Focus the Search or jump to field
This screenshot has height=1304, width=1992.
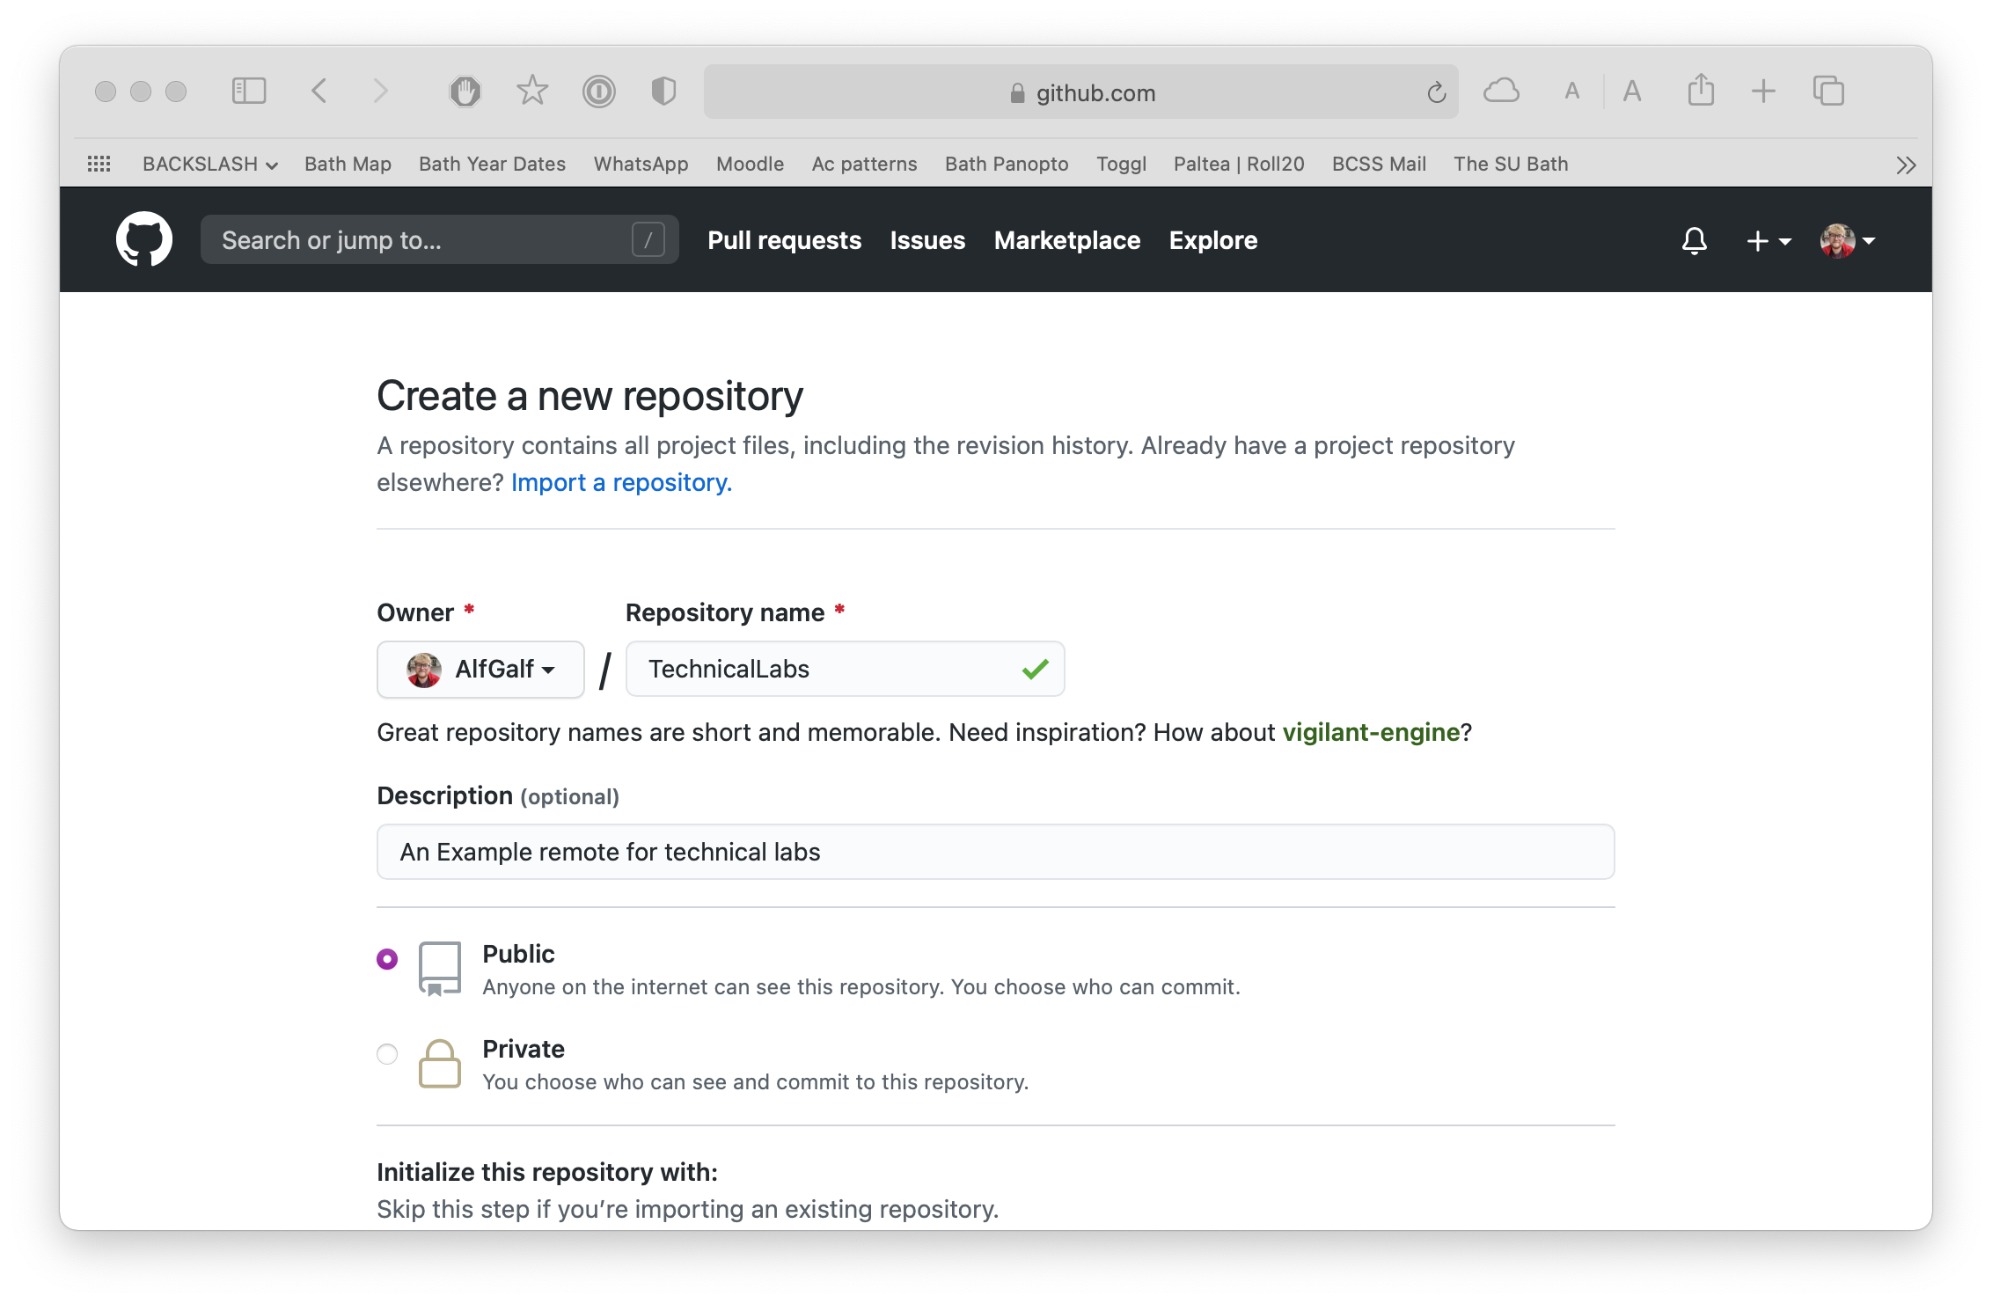(439, 239)
